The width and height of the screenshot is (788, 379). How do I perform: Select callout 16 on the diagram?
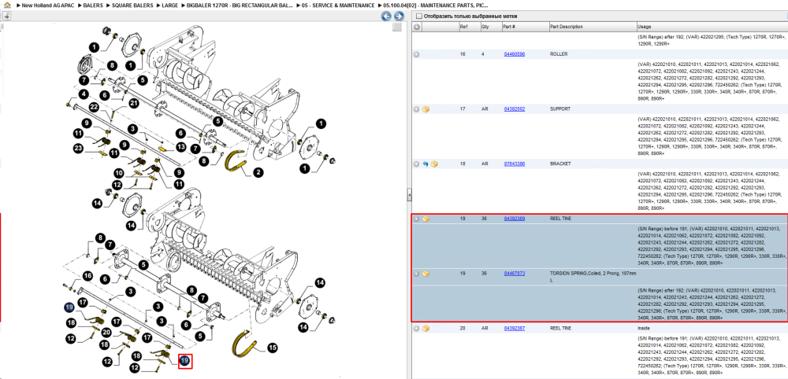pos(87,276)
